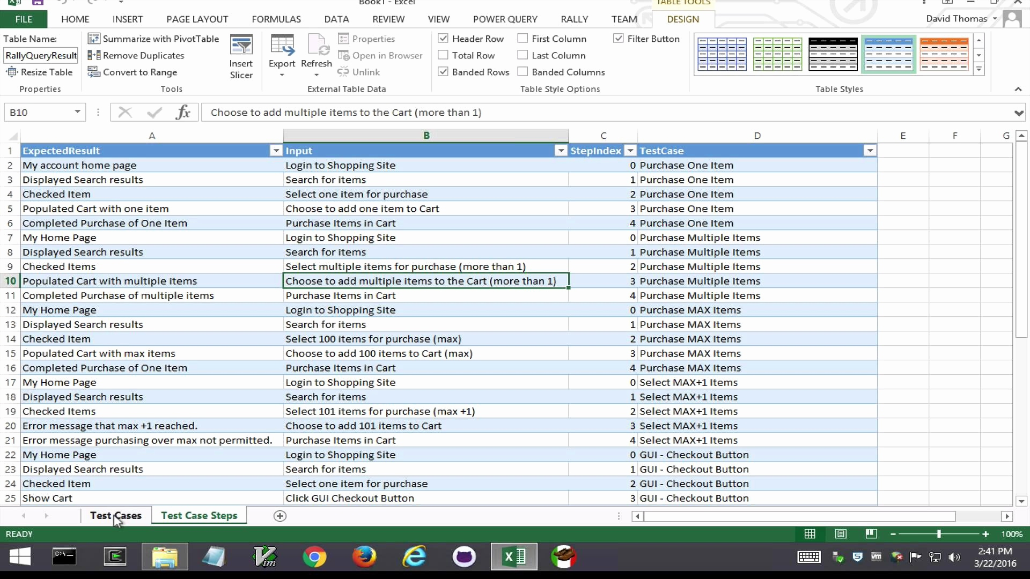The image size is (1030, 579).
Task: Expand the Table Styles gallery
Action: click(979, 69)
